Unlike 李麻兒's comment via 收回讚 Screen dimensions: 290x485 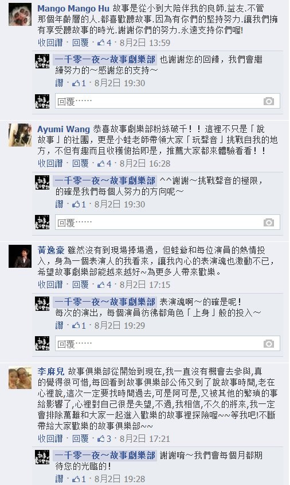[x=50, y=438]
